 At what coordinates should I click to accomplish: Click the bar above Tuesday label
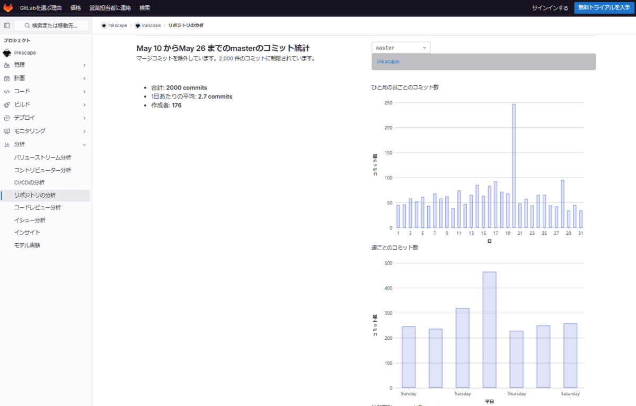462,348
